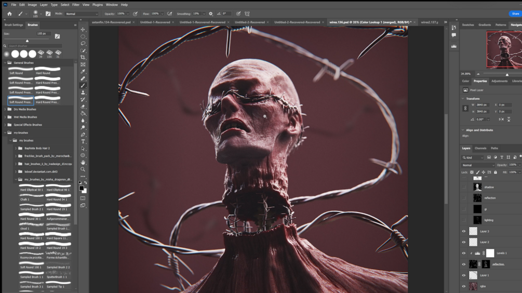Image resolution: width=522 pixels, height=293 pixels.
Task: Hide Layer 3 visibility eye
Action: pos(464,231)
